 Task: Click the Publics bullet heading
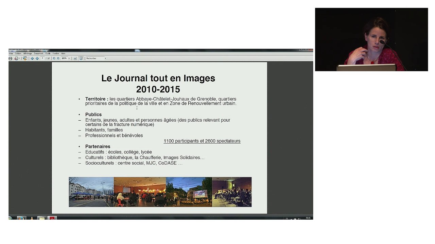point(93,115)
